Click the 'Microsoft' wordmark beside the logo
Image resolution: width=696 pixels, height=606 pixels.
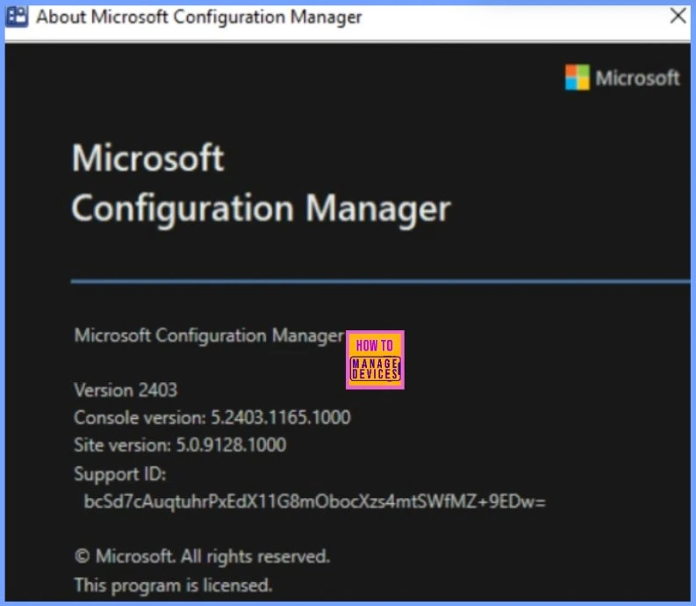(637, 78)
